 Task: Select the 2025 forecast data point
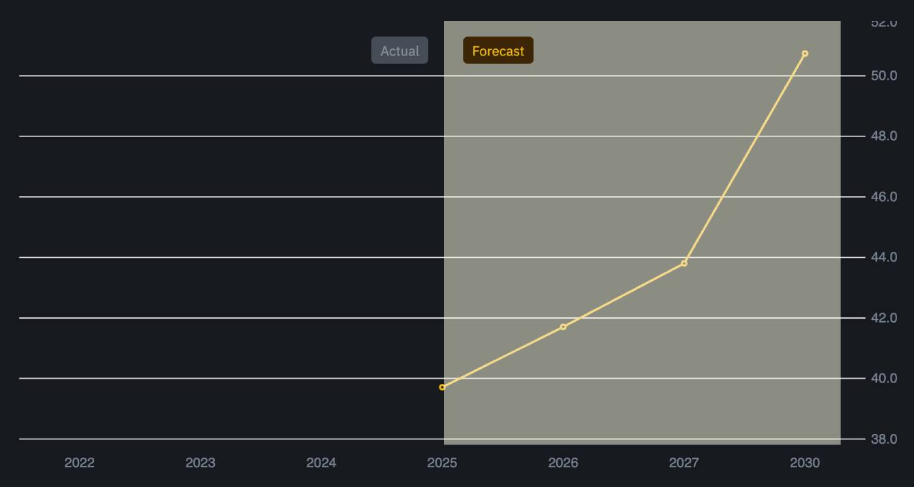point(442,387)
